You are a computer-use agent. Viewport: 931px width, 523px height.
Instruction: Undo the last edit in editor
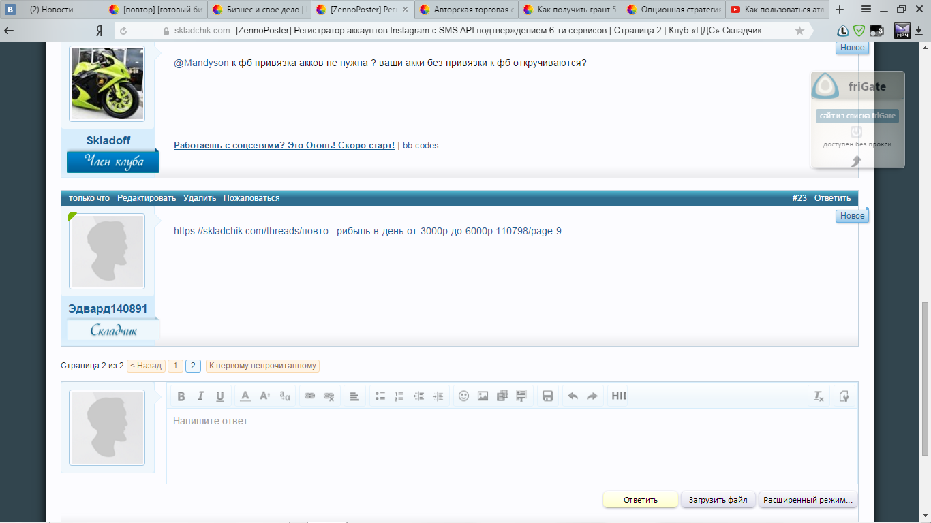coord(573,396)
